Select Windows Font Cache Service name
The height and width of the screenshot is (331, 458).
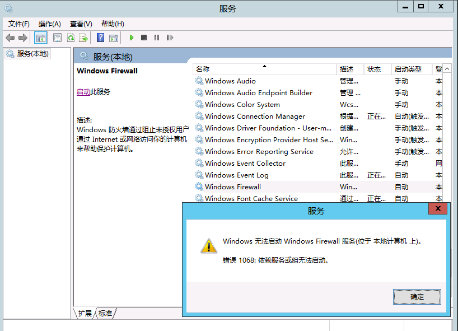pos(251,198)
